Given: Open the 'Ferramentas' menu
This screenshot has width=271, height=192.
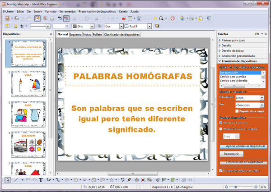Looking at the screenshot, I should coord(68,11).
